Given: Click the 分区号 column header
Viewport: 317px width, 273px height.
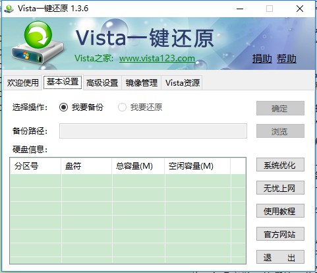Looking at the screenshot, I should (x=36, y=166).
